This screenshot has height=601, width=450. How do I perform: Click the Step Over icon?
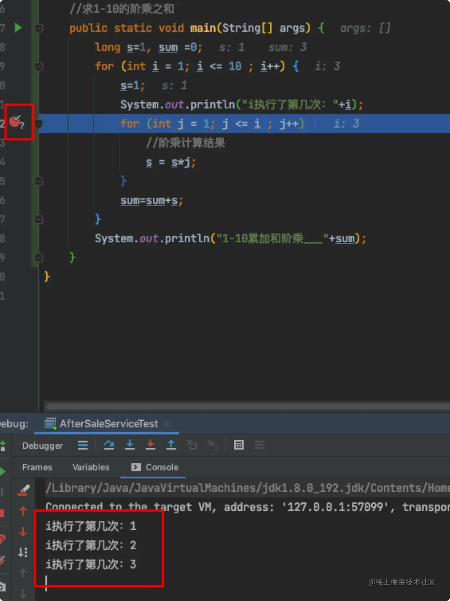coord(109,445)
